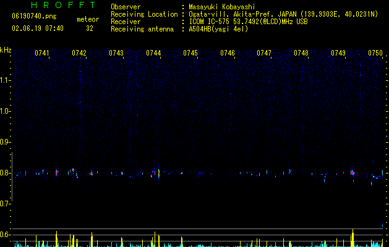Screen dimensions: 389x247
Task: Click the Receiving Location label
Action: 144,14
